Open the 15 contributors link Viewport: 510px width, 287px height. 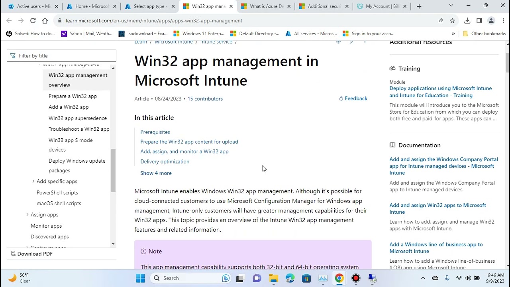[x=205, y=99]
